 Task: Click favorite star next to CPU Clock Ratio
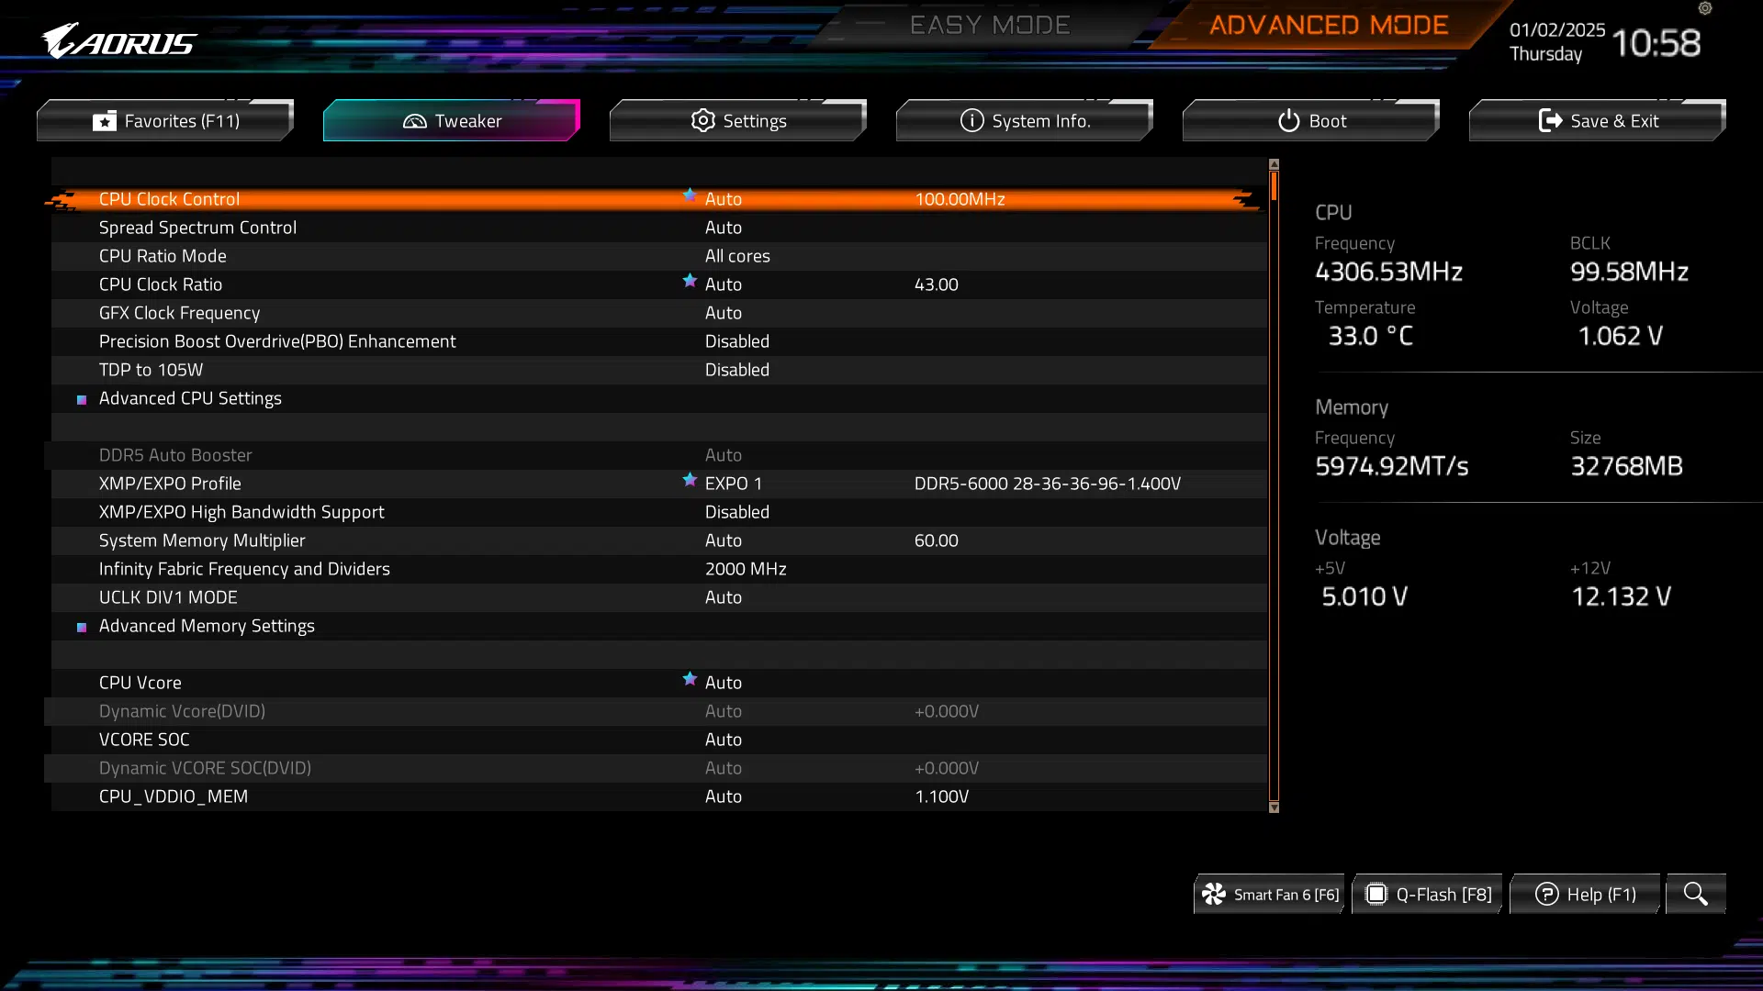(x=690, y=280)
